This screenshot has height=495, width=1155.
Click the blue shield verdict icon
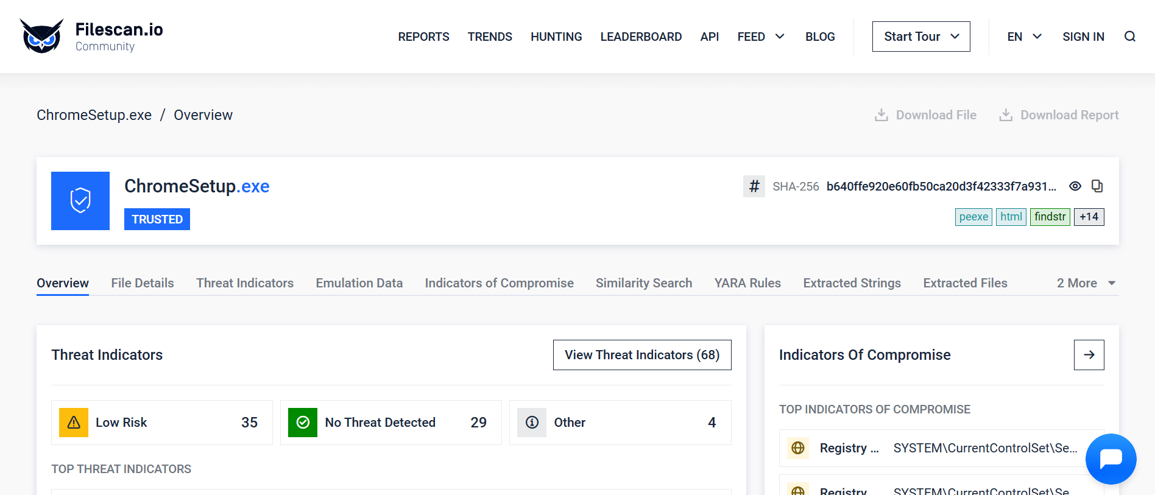(x=80, y=201)
